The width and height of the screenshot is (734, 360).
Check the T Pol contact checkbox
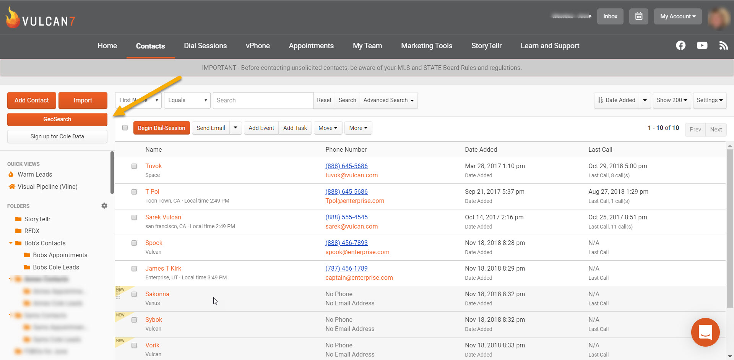click(134, 192)
